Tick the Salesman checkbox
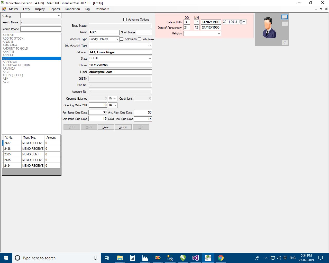The height and width of the screenshot is (263, 329). tap(122, 39)
